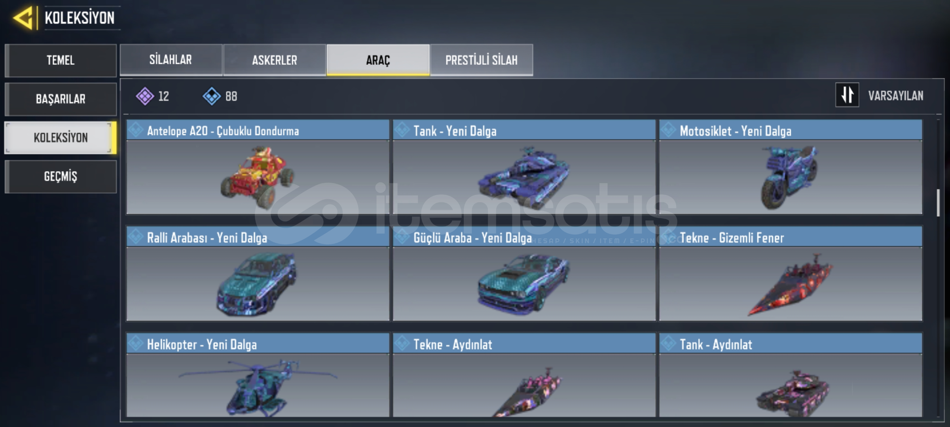The width and height of the screenshot is (950, 427).
Task: Open the Temel sidebar section
Action: pos(61,60)
